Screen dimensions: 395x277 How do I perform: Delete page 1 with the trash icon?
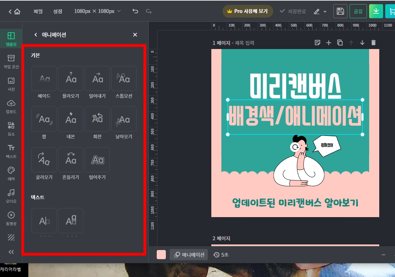[373, 43]
